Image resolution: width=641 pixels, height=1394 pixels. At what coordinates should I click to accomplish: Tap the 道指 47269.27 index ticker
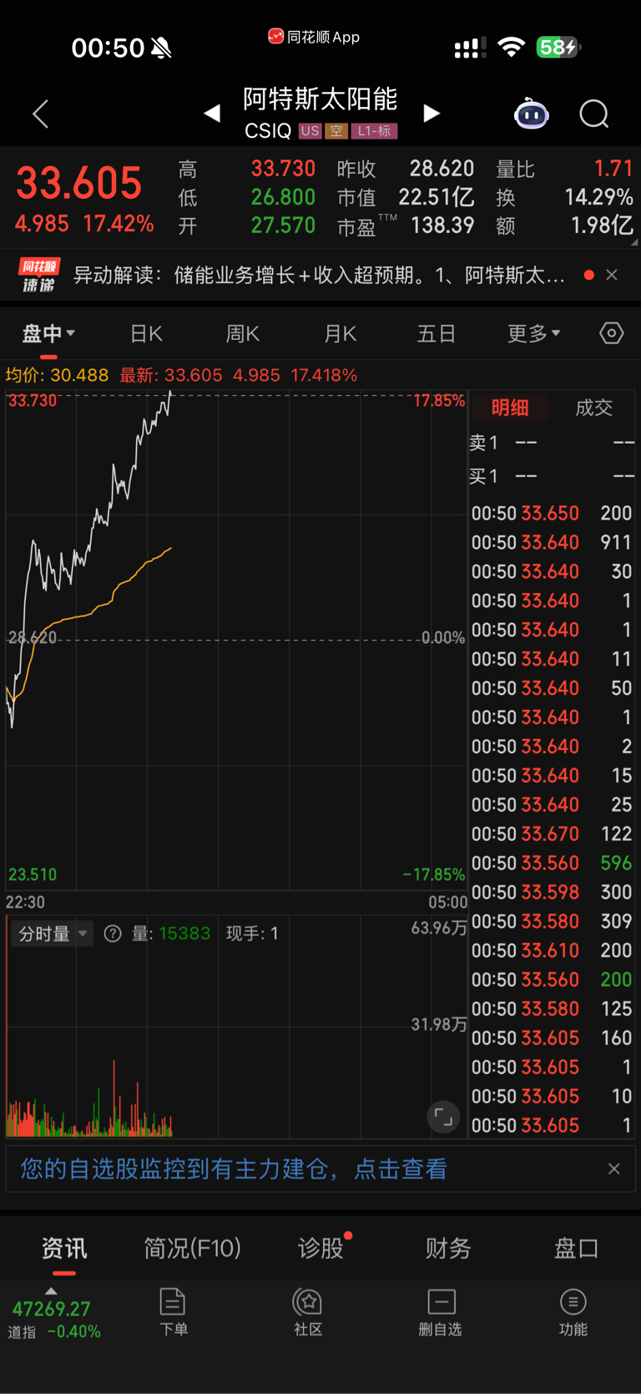click(x=55, y=1320)
